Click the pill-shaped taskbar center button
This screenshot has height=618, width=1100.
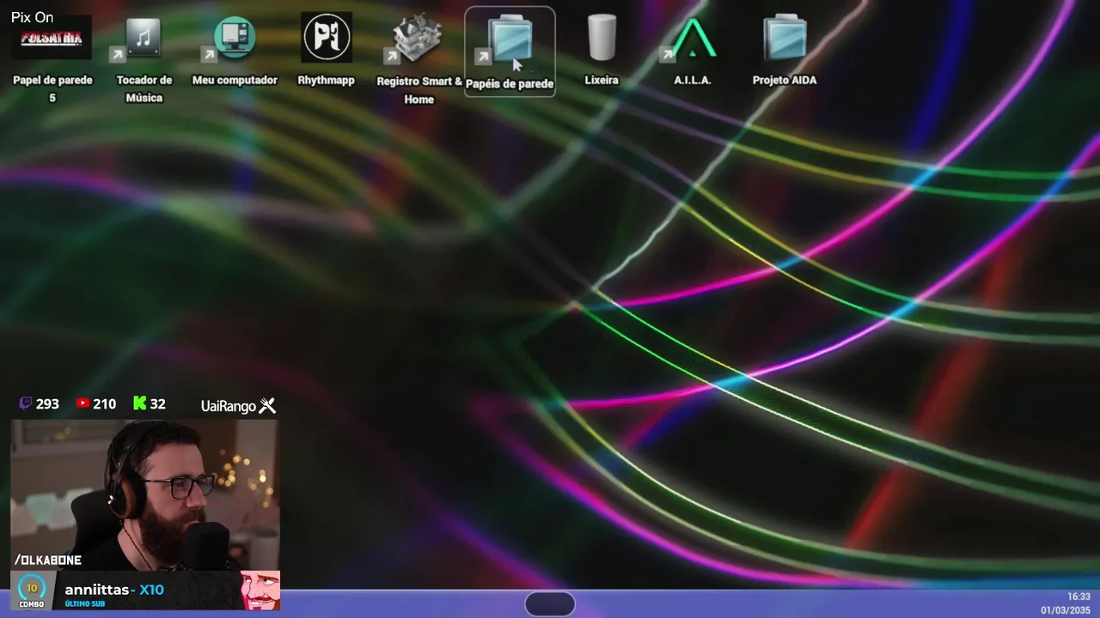click(x=550, y=604)
